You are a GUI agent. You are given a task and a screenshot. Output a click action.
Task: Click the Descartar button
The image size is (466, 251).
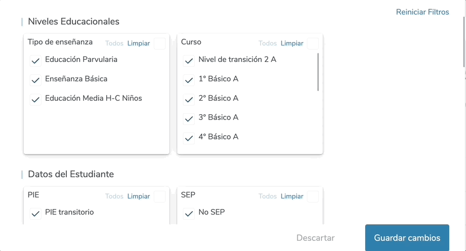pos(316,238)
